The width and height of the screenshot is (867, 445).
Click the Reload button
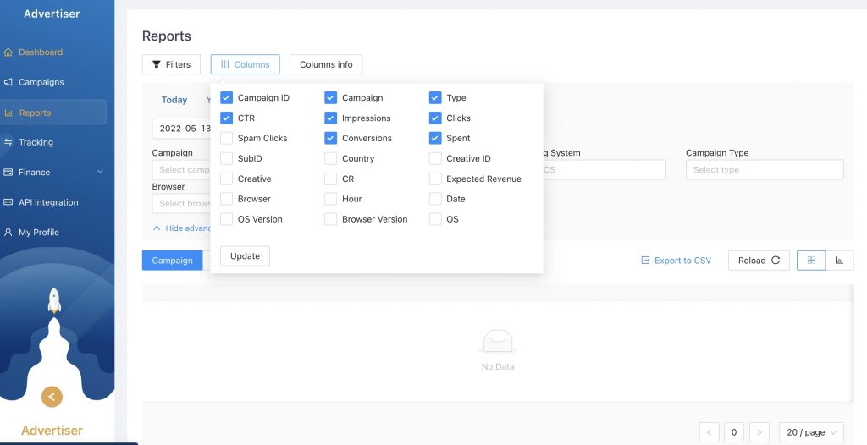tap(758, 261)
